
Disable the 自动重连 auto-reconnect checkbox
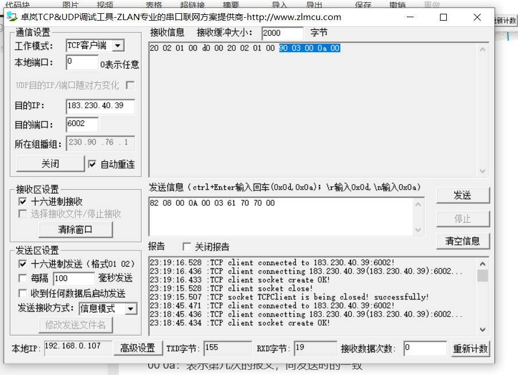point(92,164)
